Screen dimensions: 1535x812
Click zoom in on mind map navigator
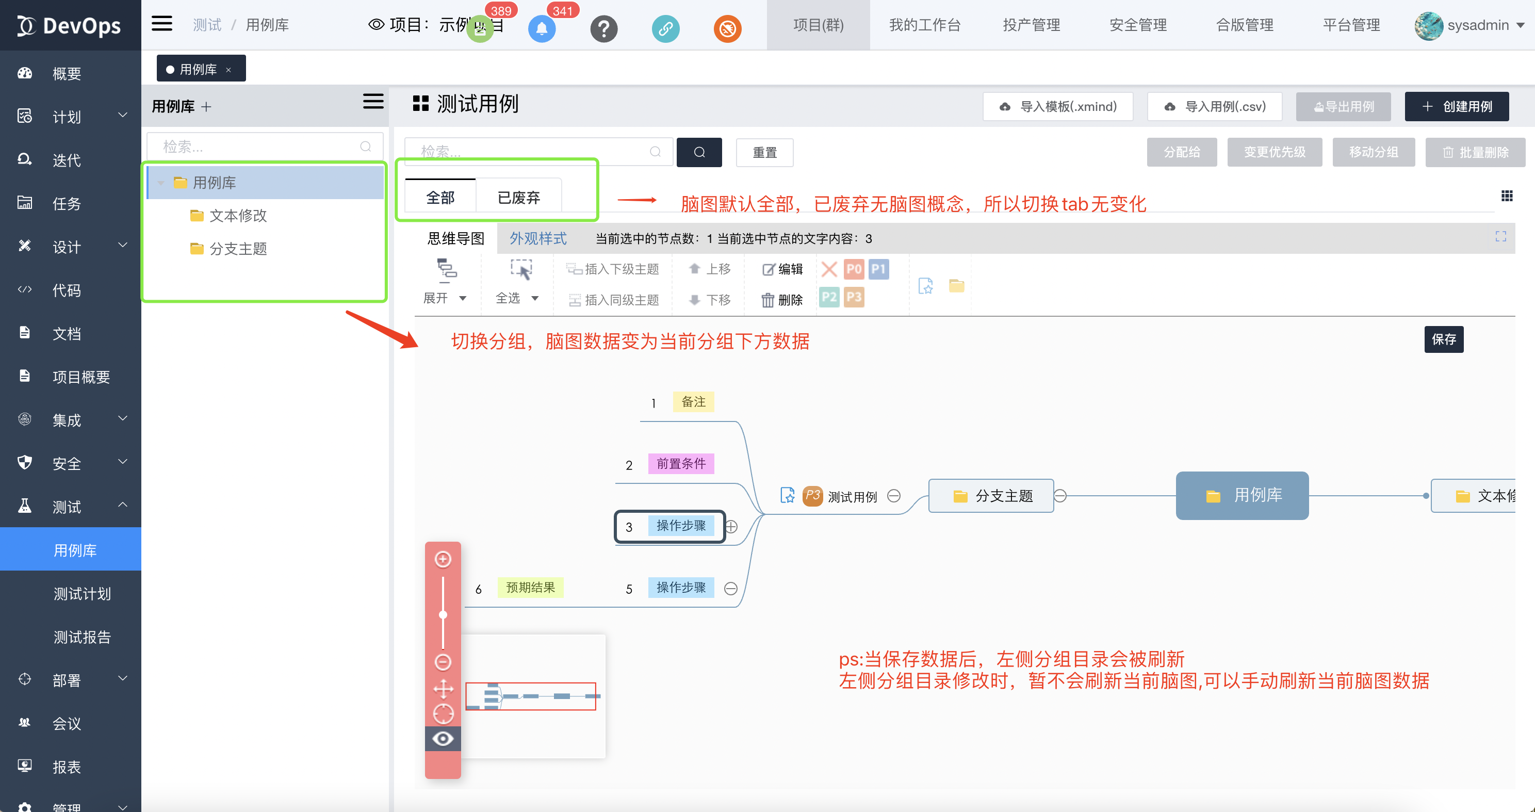point(443,559)
